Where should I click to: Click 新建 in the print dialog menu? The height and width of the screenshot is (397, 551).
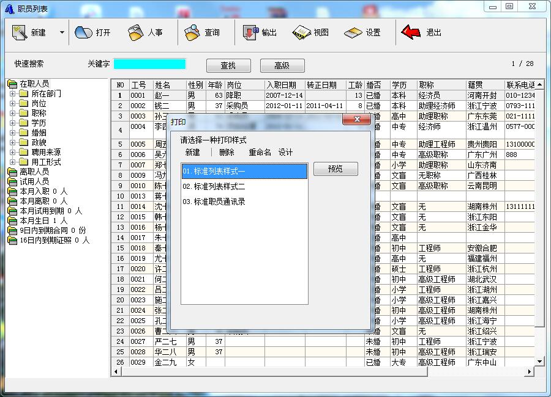[x=193, y=152]
